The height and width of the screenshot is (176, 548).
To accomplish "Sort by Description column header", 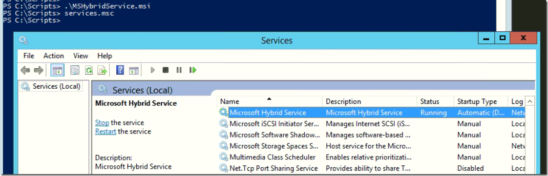I will coord(370,101).
